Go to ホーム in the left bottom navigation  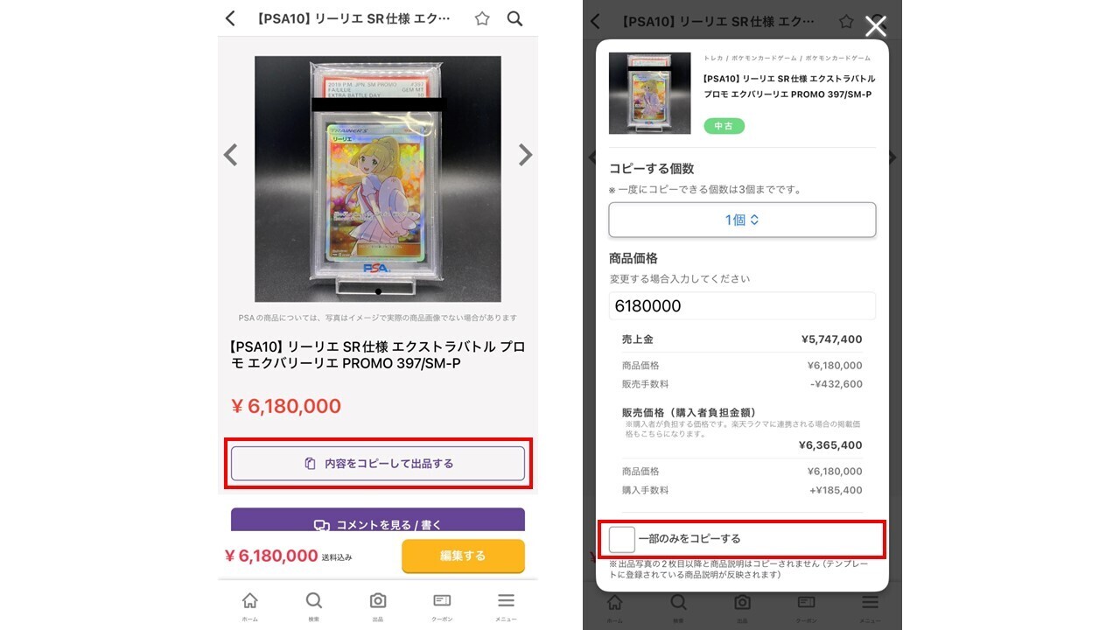point(250,605)
